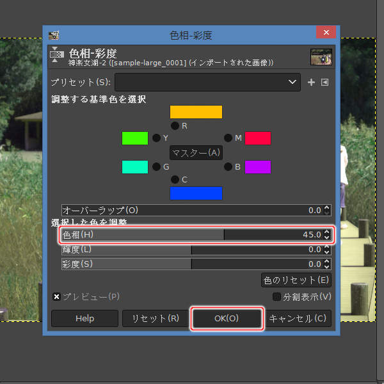Click the キャンセル(C) button
This screenshot has width=384, height=384.
tap(298, 318)
